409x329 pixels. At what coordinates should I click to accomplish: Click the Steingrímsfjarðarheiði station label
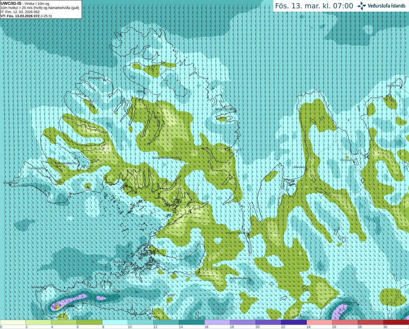(166, 158)
